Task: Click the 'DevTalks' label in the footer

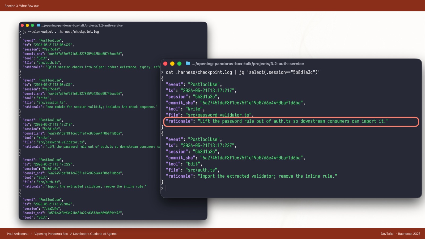Action: tap(387, 234)
